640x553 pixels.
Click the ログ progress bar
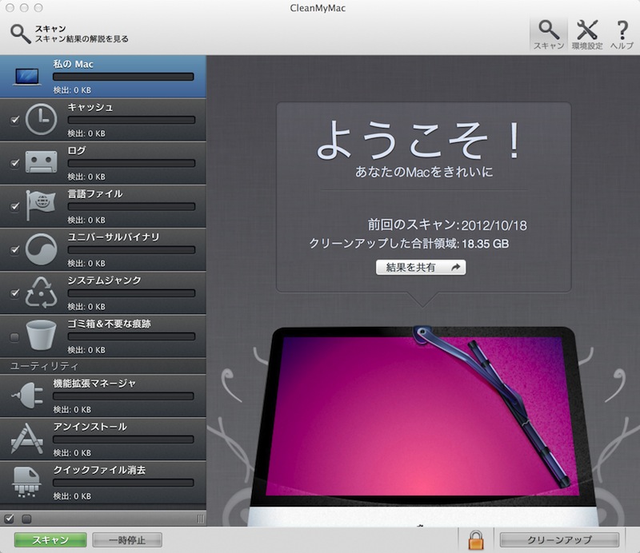tap(131, 163)
